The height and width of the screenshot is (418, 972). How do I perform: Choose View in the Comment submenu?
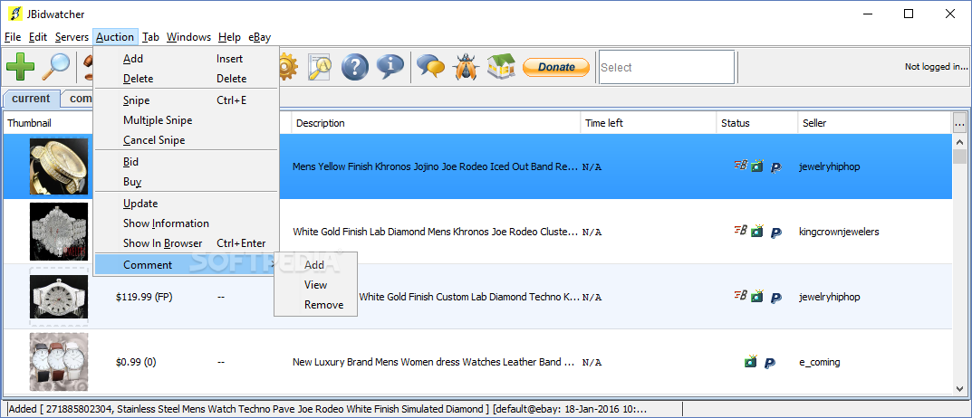[315, 285]
